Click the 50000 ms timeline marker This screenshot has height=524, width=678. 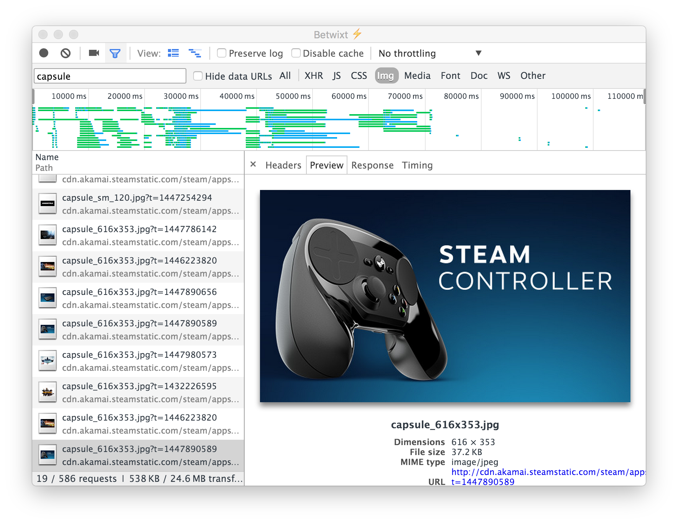(293, 96)
